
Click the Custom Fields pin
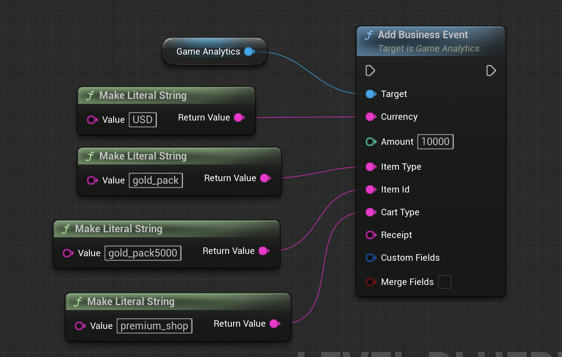pyautogui.click(x=371, y=258)
